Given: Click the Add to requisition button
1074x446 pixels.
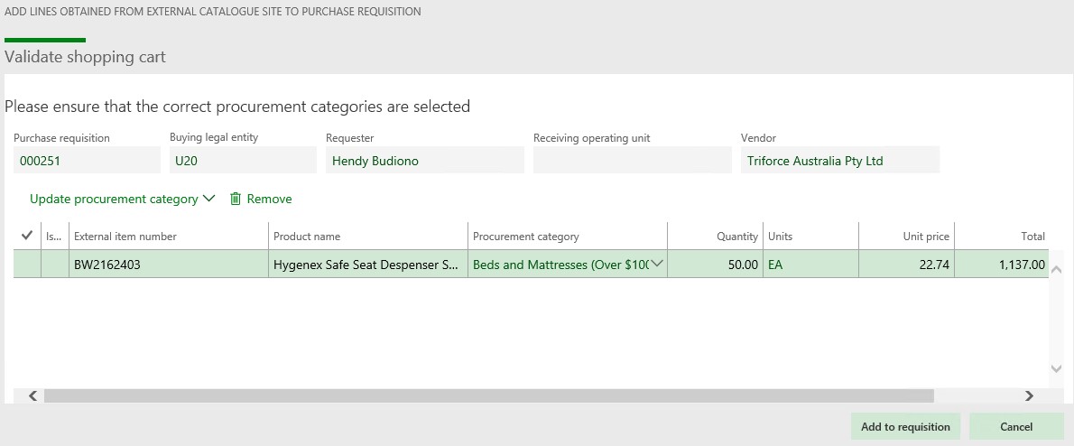Looking at the screenshot, I should pyautogui.click(x=905, y=427).
